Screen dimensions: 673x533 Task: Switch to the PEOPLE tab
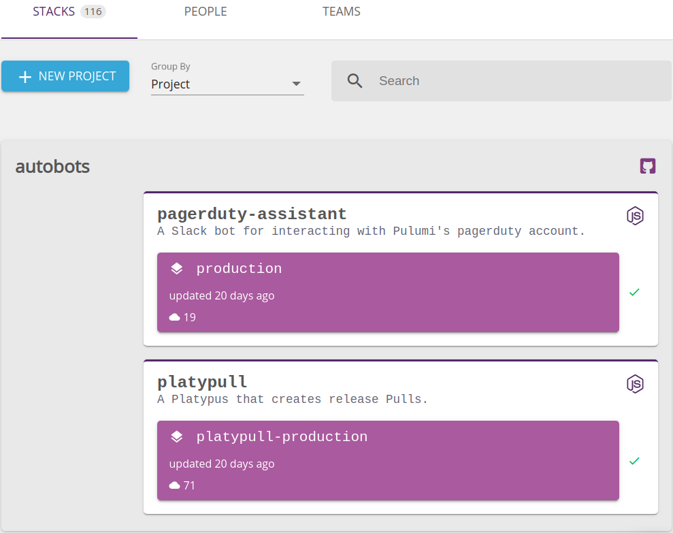[206, 11]
